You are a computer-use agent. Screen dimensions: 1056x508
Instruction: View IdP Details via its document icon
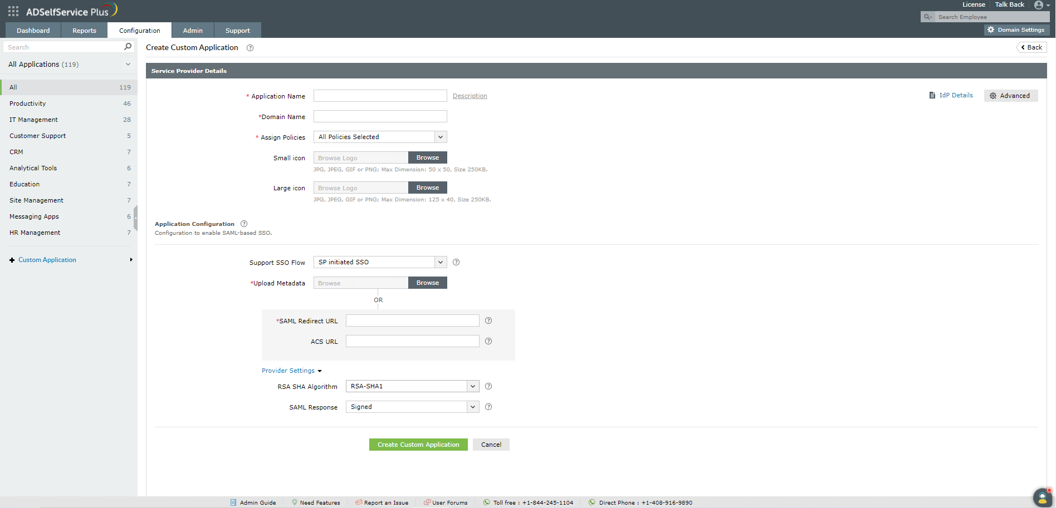tap(933, 95)
